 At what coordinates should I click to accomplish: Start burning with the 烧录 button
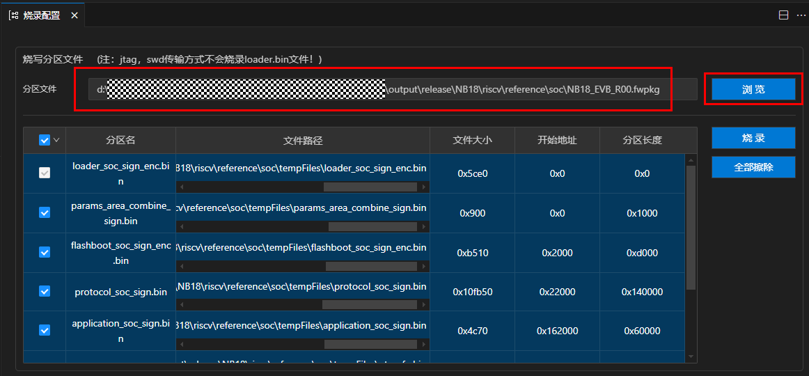coord(753,138)
